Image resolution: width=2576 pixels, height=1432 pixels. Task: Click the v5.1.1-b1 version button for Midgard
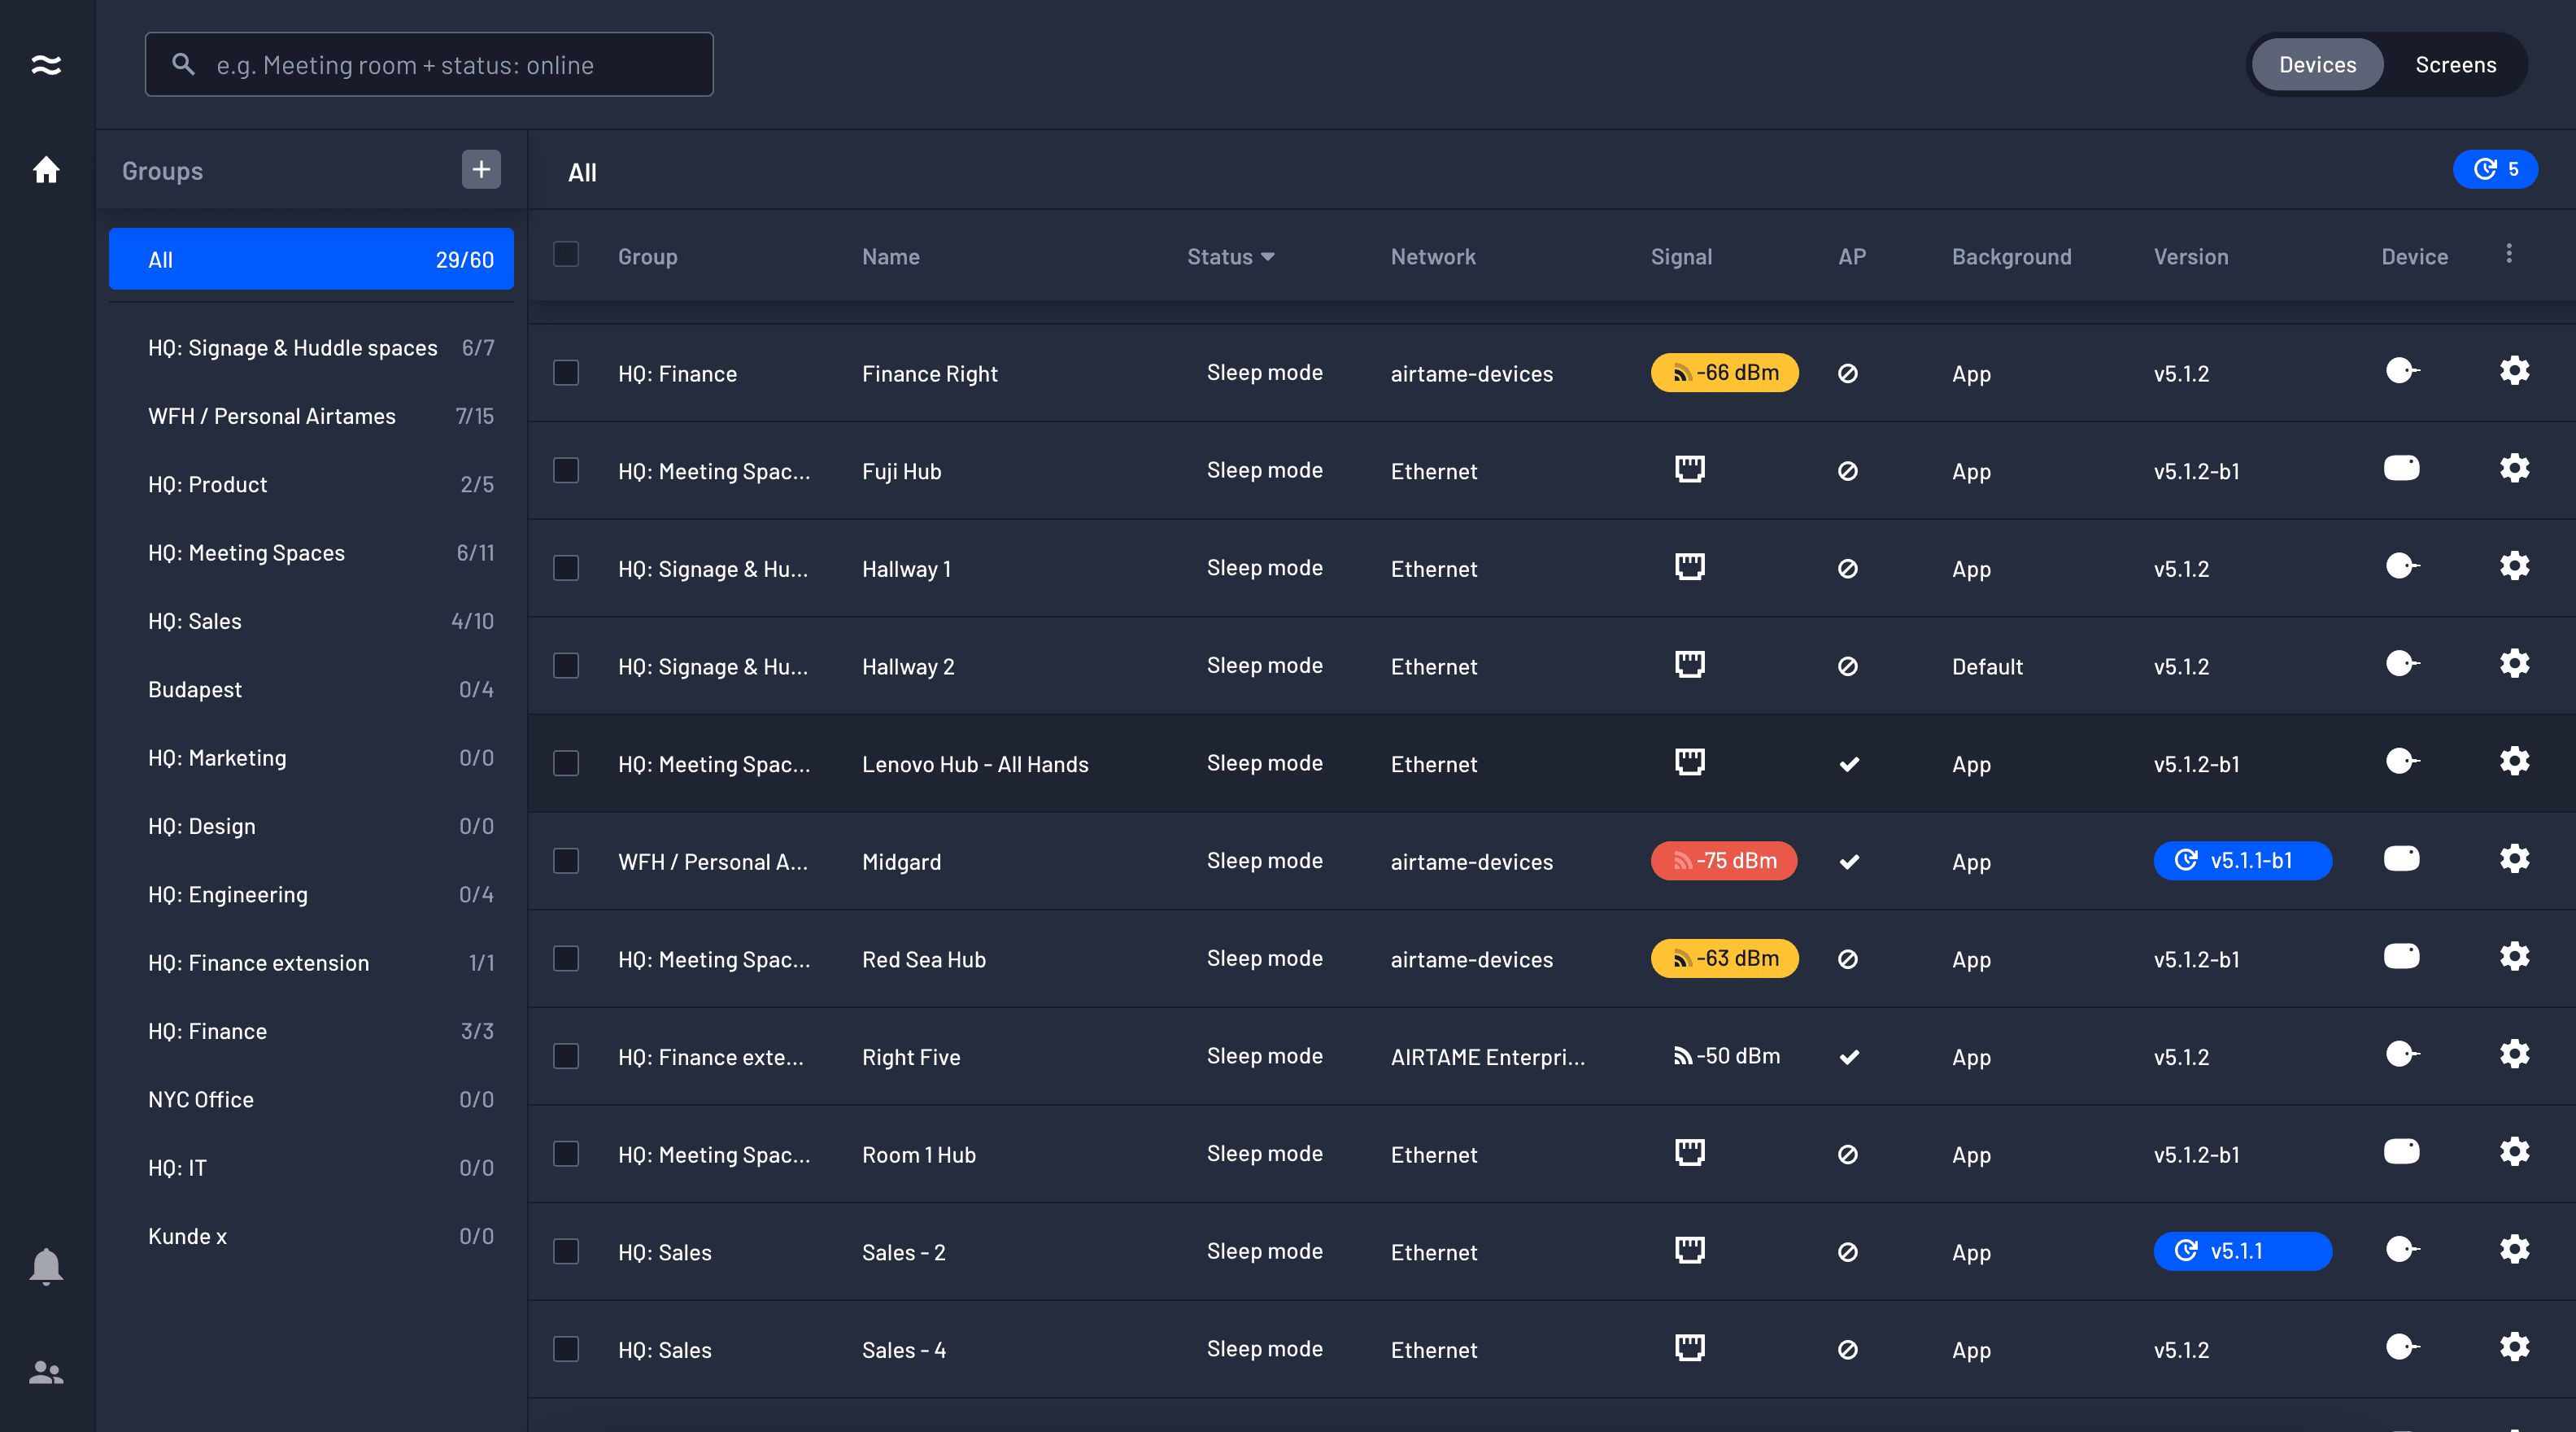pyautogui.click(x=2242, y=860)
